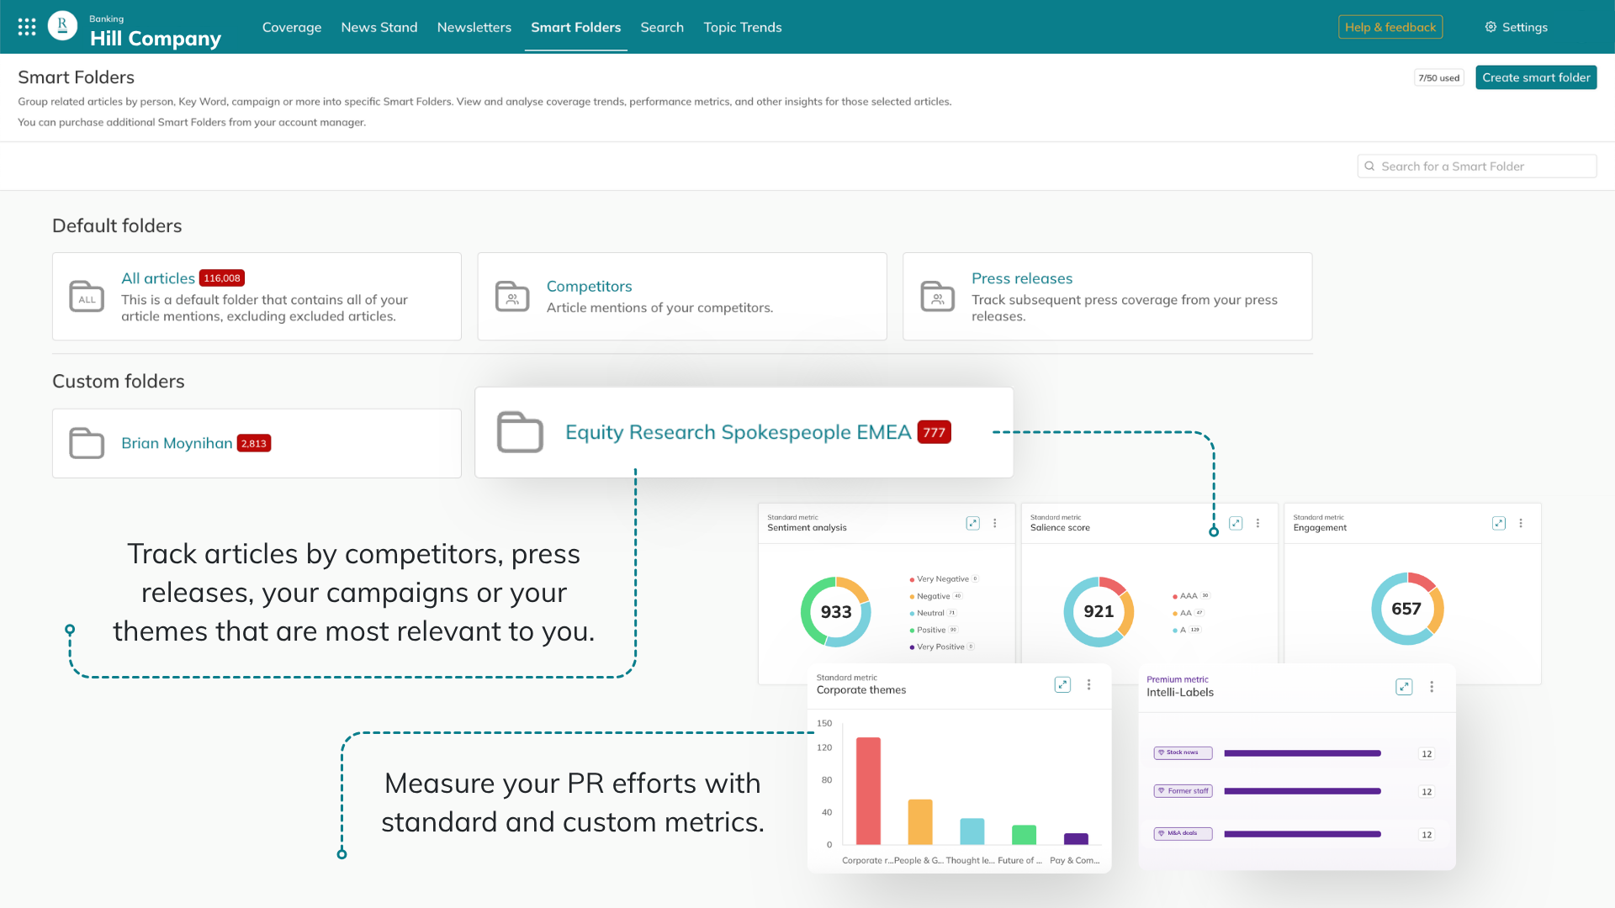1615x908 pixels.
Task: Open Corporate themes three-dot options menu
Action: [1089, 684]
